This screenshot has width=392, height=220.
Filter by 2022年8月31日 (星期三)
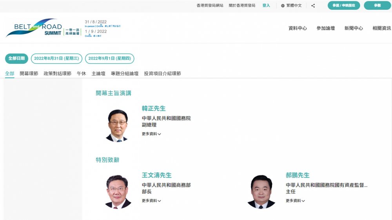pos(56,59)
